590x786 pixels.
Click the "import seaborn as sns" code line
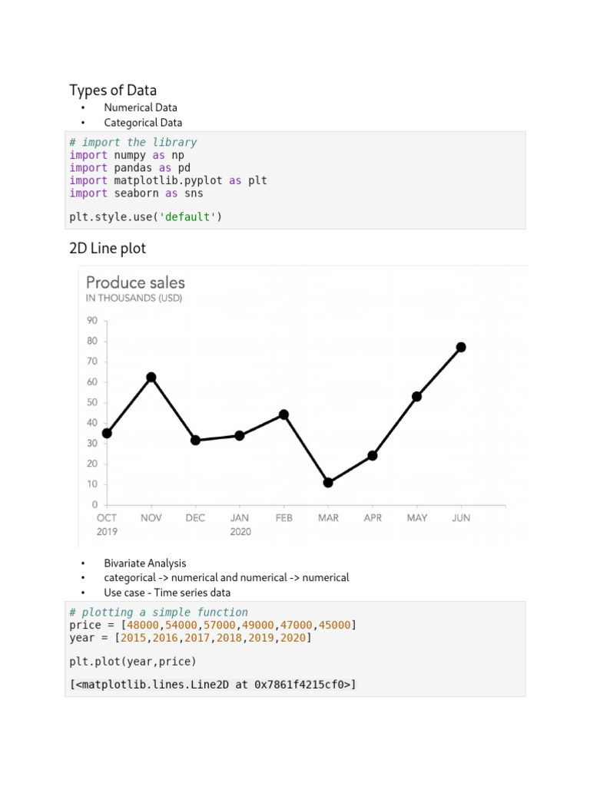click(136, 193)
